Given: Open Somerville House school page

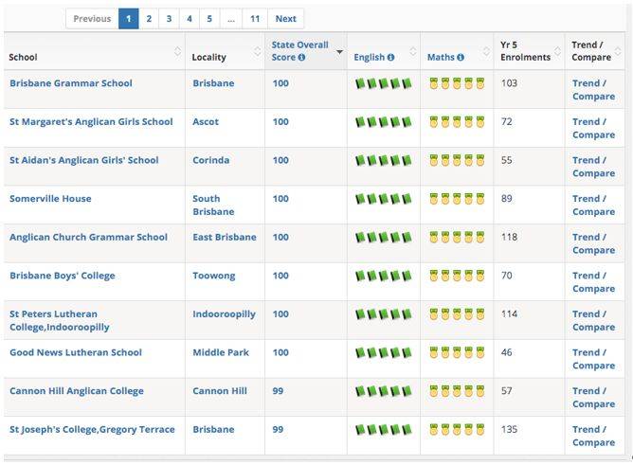Looking at the screenshot, I should tap(50, 199).
